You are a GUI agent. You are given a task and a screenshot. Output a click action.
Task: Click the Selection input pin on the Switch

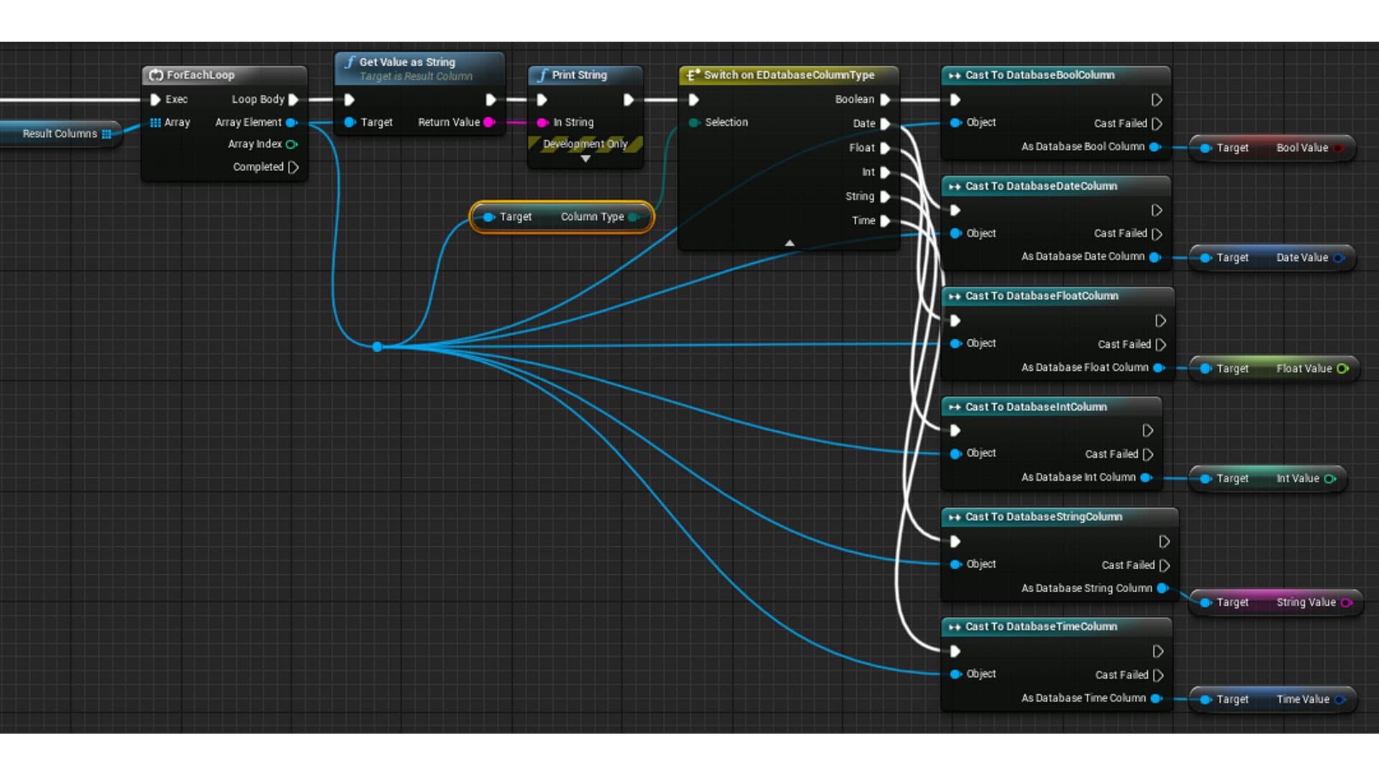point(694,122)
